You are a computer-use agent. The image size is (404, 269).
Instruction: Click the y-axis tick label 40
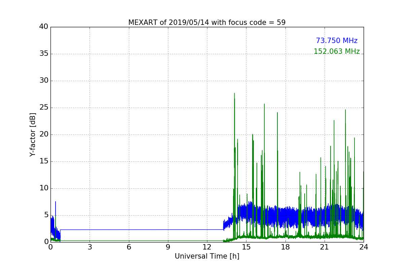[x=44, y=27]
